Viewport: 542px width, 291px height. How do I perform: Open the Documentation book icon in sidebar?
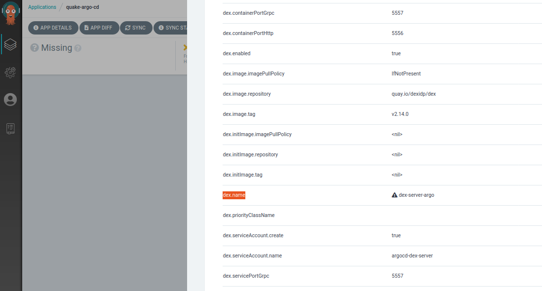(x=10, y=128)
